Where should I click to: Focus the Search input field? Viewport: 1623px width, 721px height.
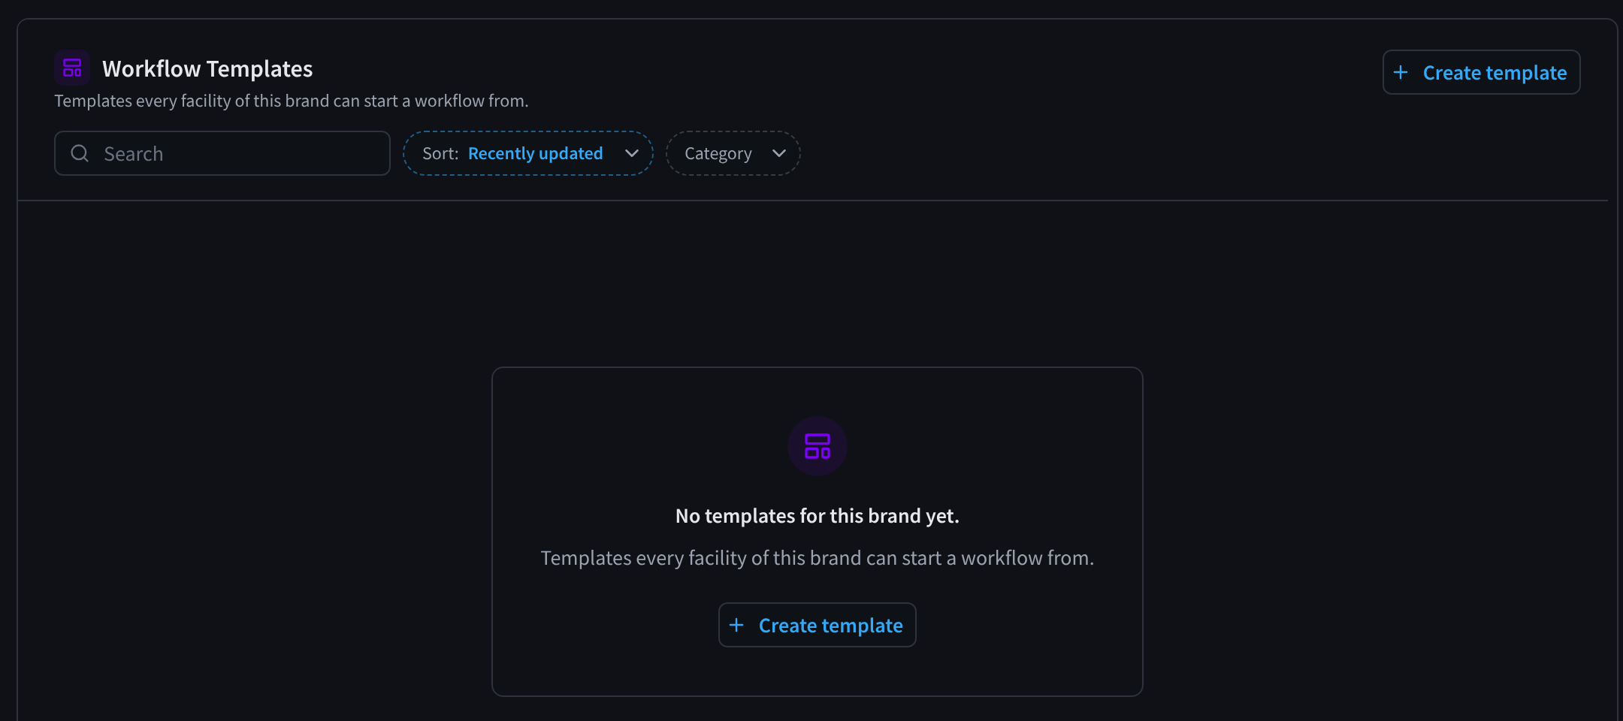coord(222,153)
